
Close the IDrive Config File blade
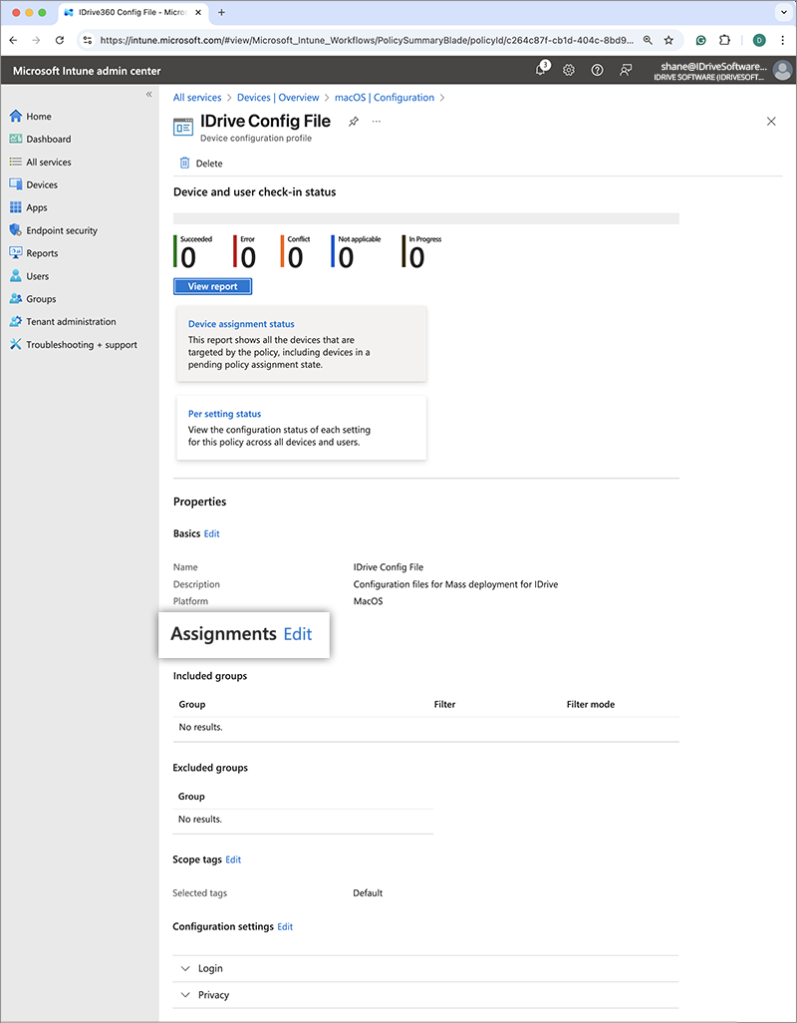pyautogui.click(x=771, y=122)
